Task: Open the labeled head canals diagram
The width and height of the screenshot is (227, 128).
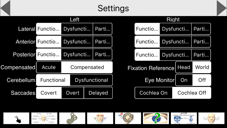Action: pyautogui.click(x=44, y=118)
